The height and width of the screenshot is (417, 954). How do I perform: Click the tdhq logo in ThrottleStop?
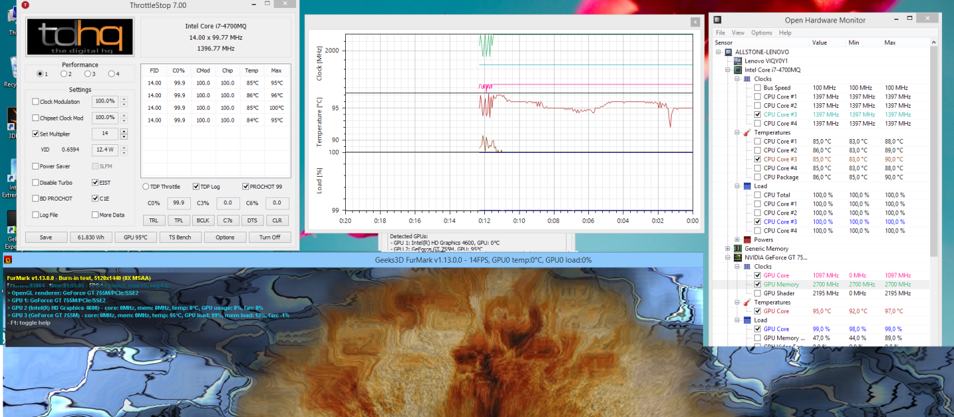[79, 36]
